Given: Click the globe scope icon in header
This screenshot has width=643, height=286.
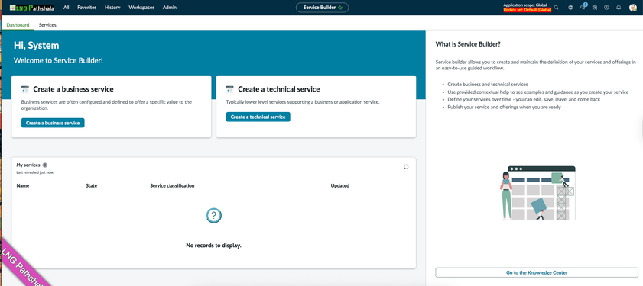Looking at the screenshot, I should tap(570, 8).
